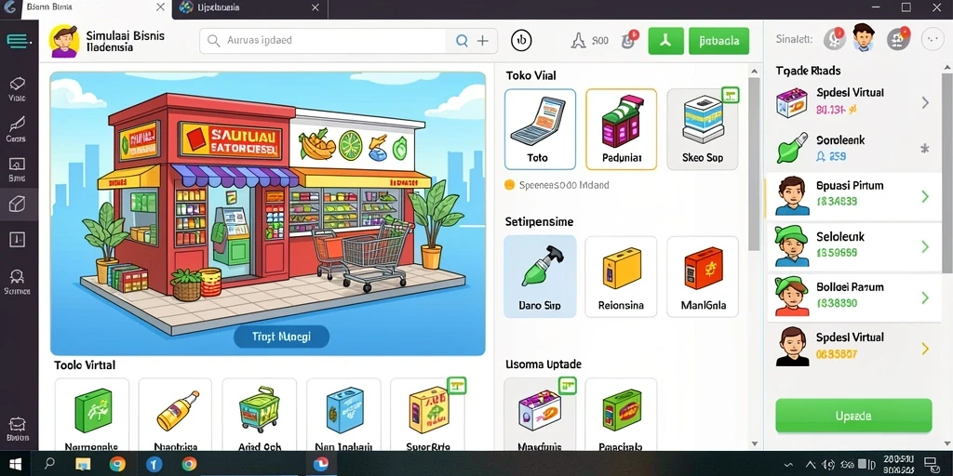Expand the Spuasi Pirtum row chevron
This screenshot has width=953, height=476.
click(925, 196)
